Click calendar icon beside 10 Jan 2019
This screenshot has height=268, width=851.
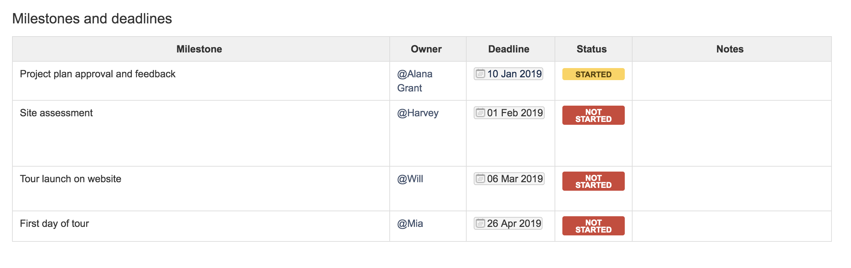480,74
